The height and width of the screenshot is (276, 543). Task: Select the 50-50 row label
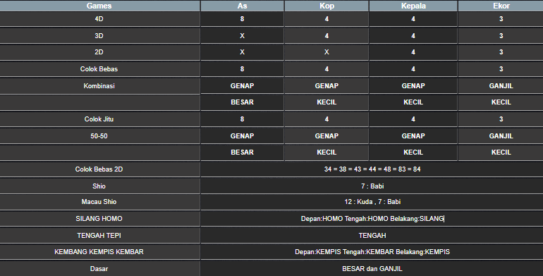[x=99, y=136]
